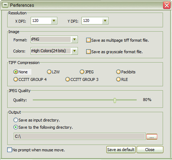Click the 80% quality value text

click(x=147, y=100)
